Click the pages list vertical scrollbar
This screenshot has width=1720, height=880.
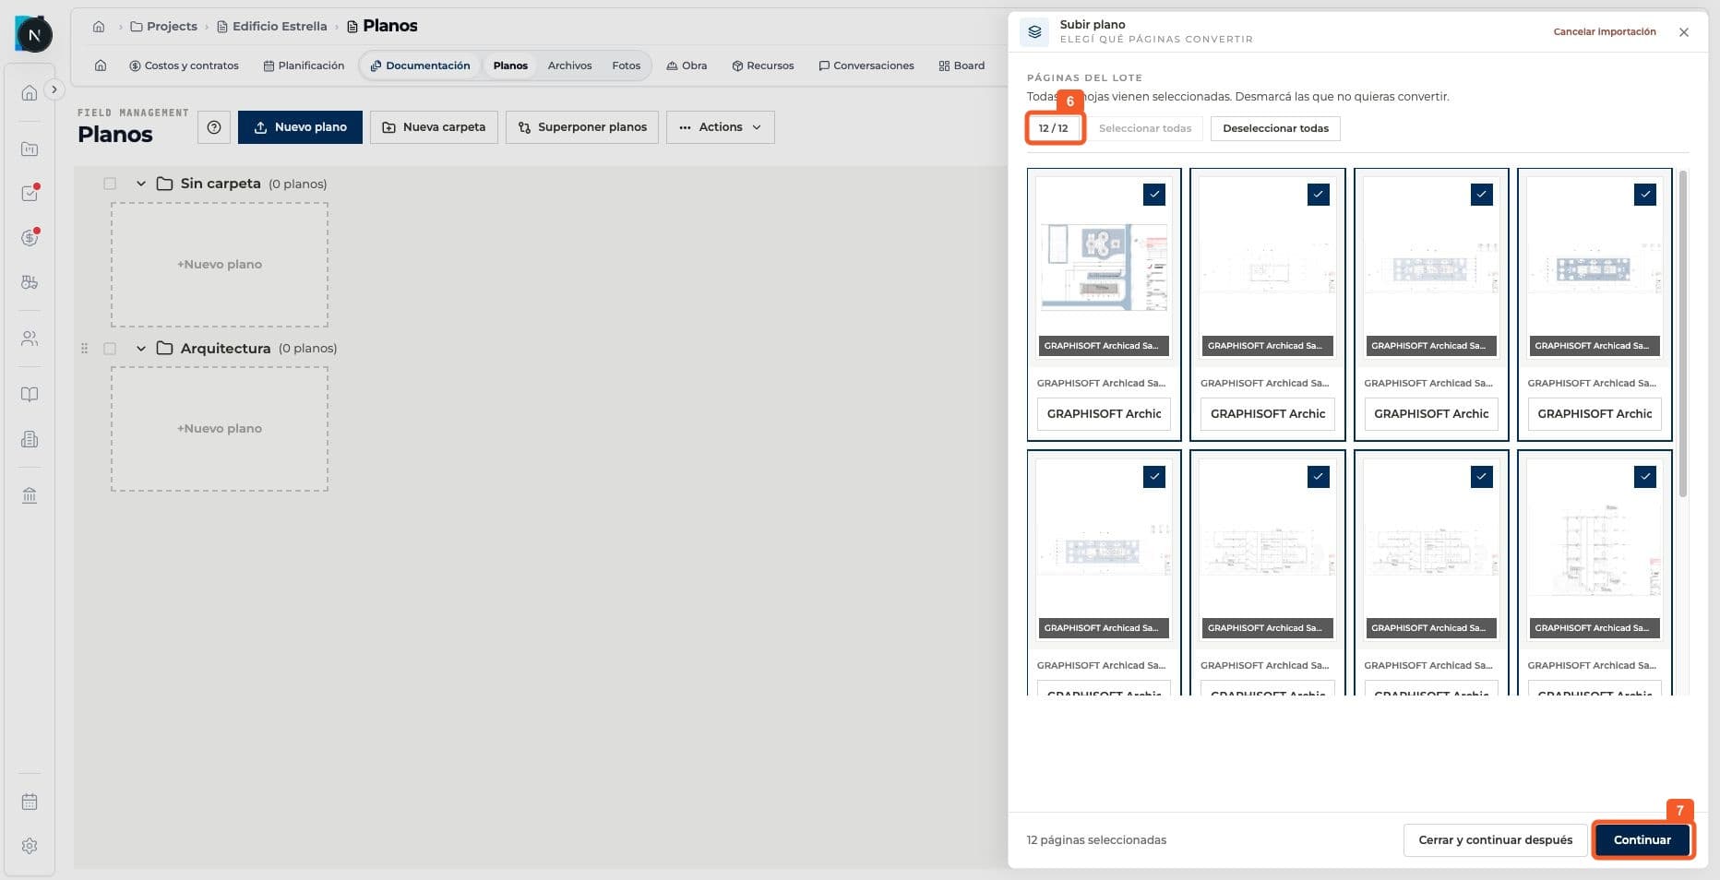pyautogui.click(x=1683, y=334)
